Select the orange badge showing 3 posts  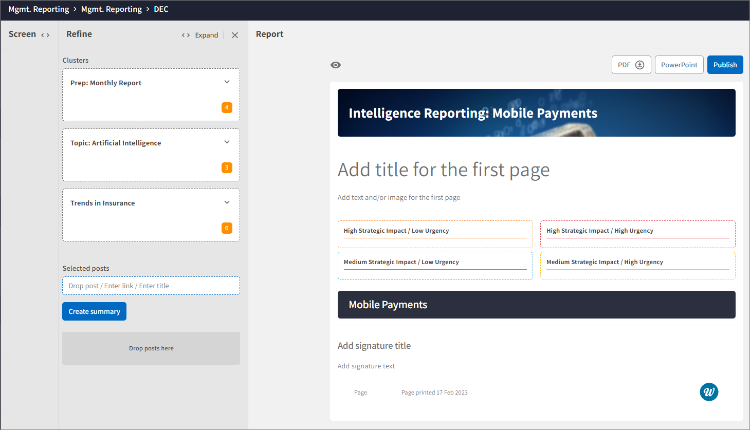(227, 167)
